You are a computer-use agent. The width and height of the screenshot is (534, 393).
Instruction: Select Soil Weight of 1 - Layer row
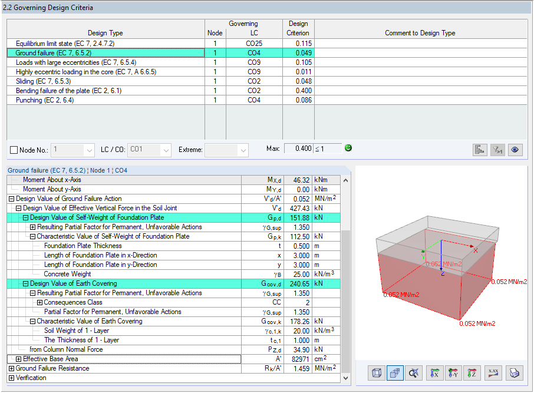pos(174,331)
